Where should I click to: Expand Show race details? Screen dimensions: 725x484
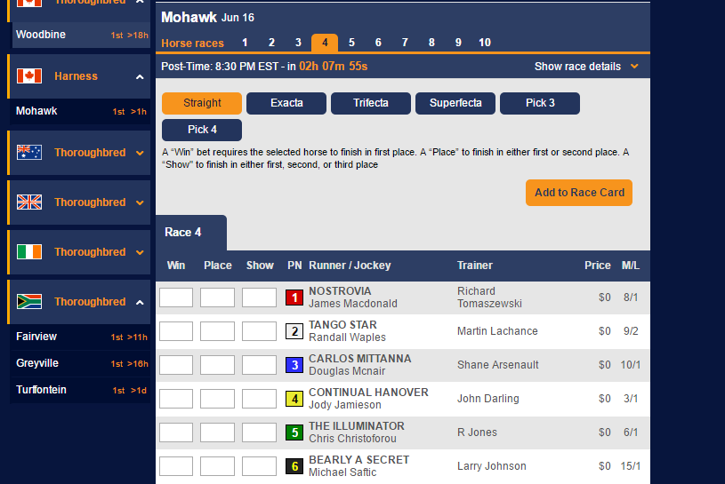586,67
